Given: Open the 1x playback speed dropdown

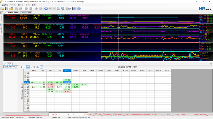Looking at the screenshot, I should click(x=52, y=9).
